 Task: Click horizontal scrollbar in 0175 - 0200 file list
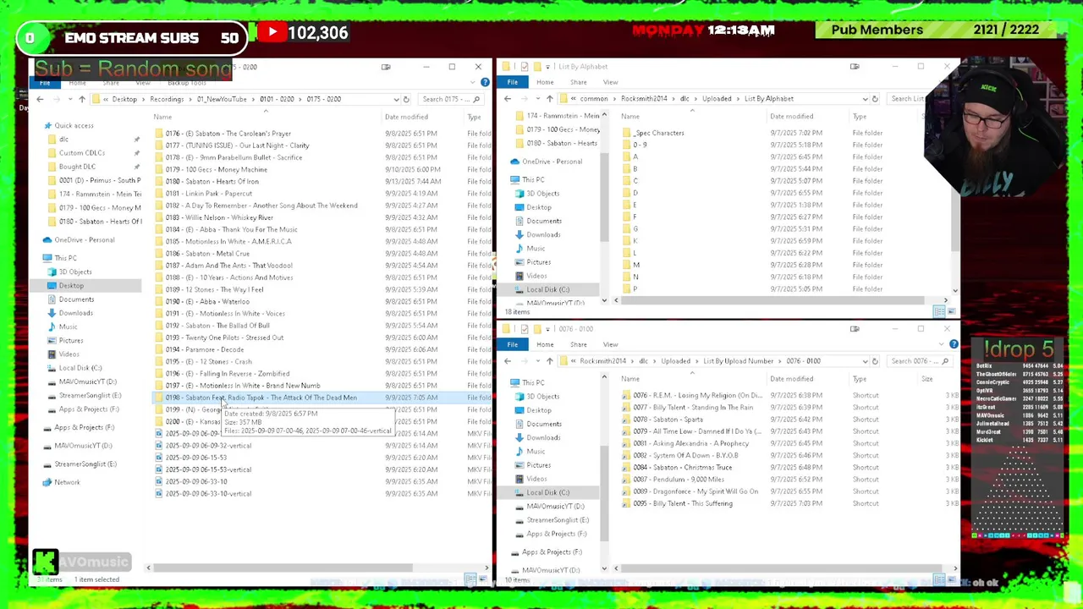click(283, 568)
